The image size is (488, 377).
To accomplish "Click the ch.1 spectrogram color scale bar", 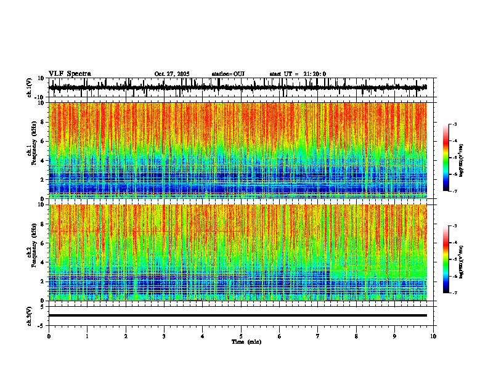I will [x=445, y=158].
